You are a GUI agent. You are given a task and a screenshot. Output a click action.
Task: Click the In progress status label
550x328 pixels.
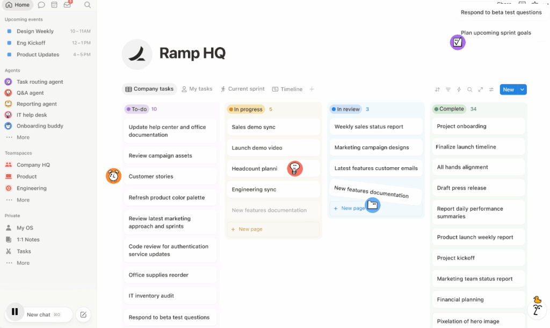pos(245,109)
